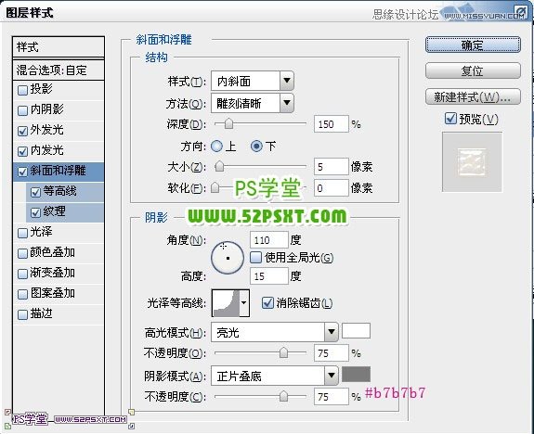Open 阴影模式(A) dropdown showing 正片叠底
Screen dimensions: 534x434
tap(275, 376)
